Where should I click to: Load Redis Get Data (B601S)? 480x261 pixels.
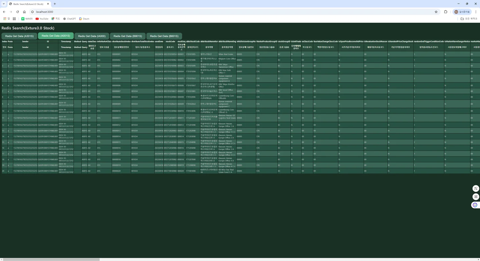pyautogui.click(x=164, y=36)
